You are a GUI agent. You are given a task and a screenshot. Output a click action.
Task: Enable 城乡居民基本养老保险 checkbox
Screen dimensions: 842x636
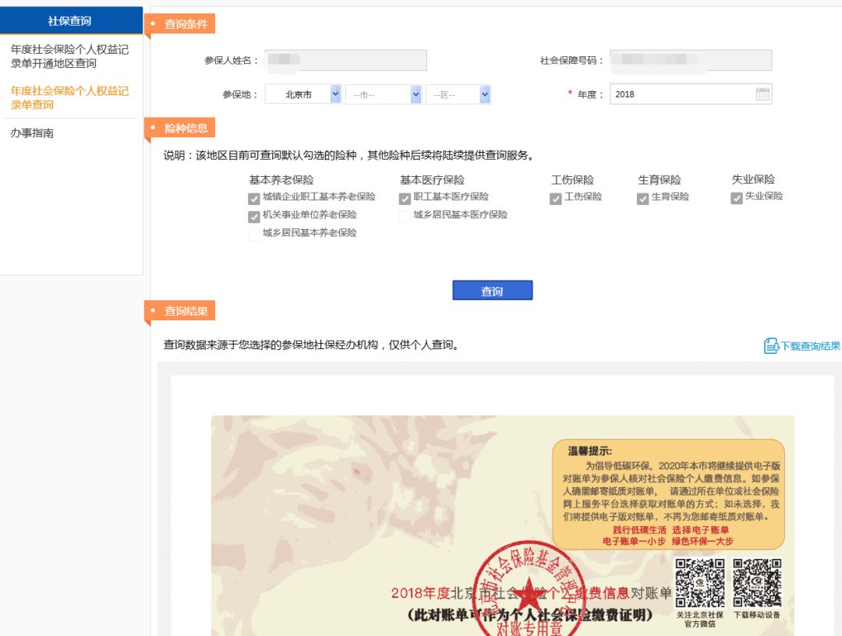coord(254,235)
